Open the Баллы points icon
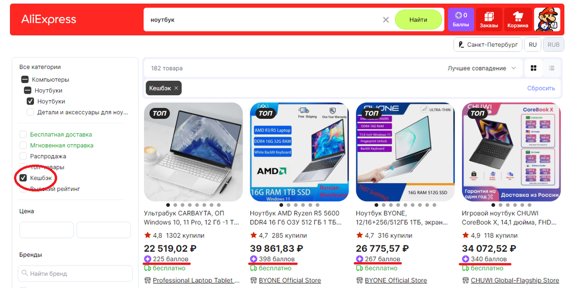573x288 pixels. coord(461,20)
